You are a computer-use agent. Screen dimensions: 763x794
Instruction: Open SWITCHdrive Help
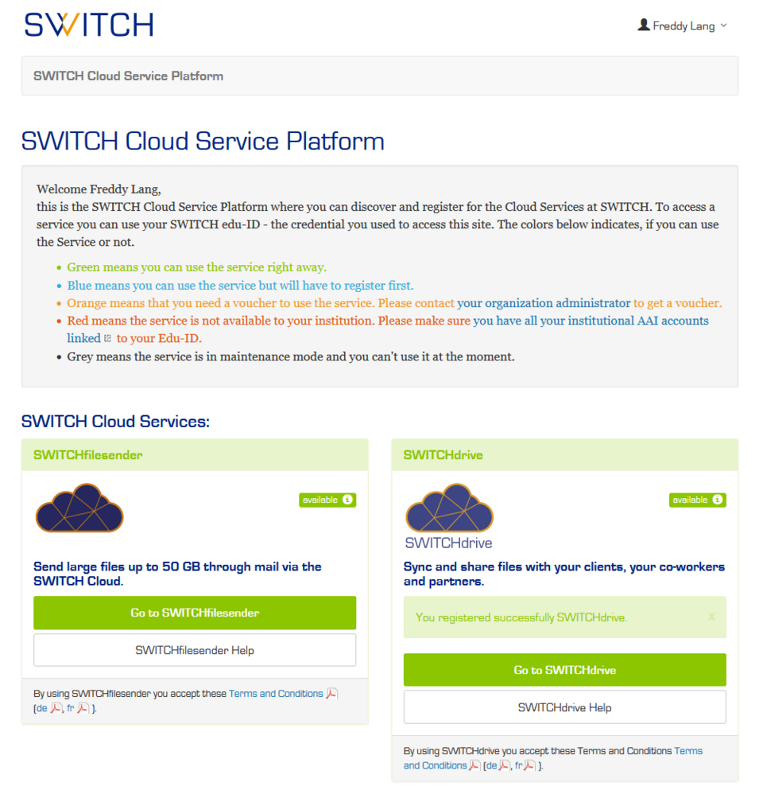(564, 707)
